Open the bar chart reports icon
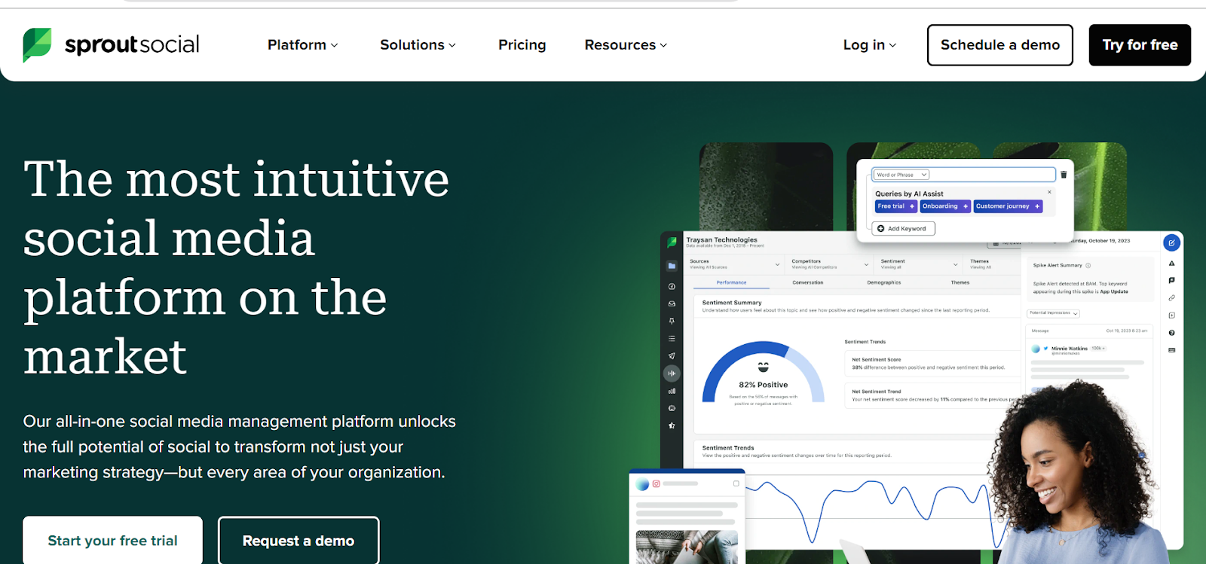The image size is (1206, 564). pos(672,391)
